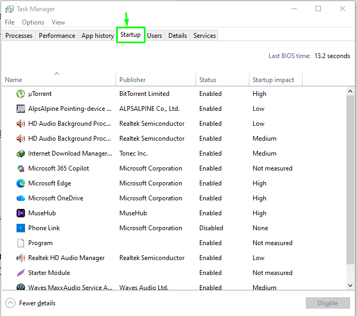The image size is (357, 316).
Task: Click the Starter Module feather icon
Action: point(21,273)
